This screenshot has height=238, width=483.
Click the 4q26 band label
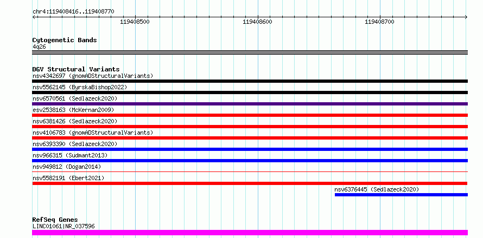(39, 47)
